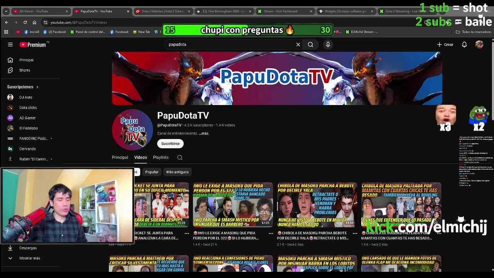Run the search with the magnifier button
494x278 pixels.
(310, 44)
